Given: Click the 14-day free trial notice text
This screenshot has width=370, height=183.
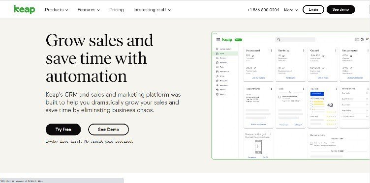Looking at the screenshot, I should [90, 142].
